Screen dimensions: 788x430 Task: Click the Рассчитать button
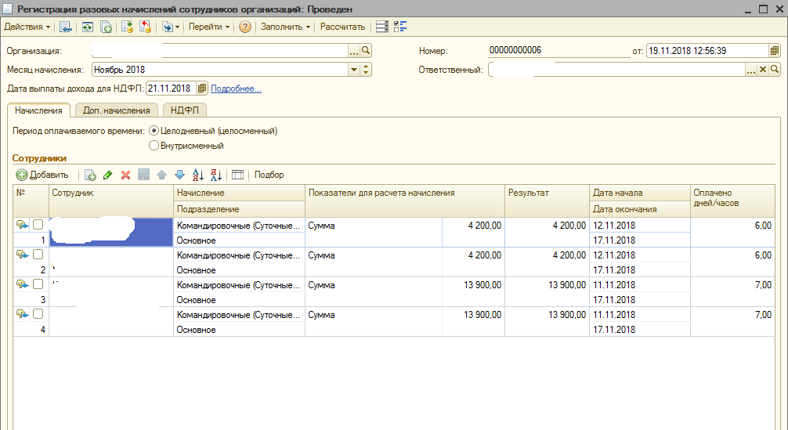coord(342,27)
